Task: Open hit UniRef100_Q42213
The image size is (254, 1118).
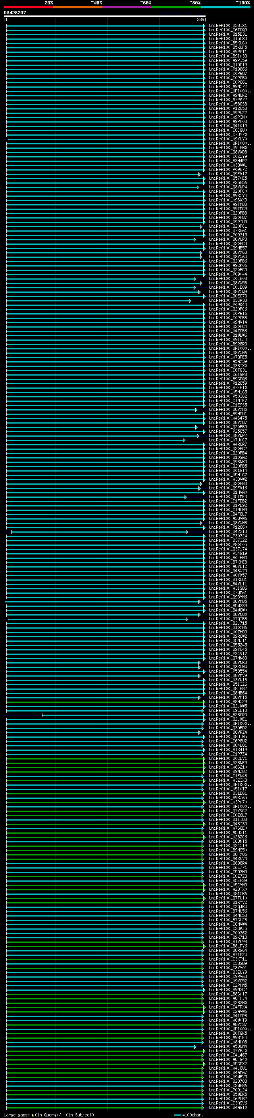Action: click(227, 532)
